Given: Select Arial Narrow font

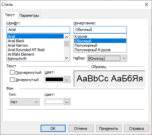Looking at the screenshot, I should pos(35,45).
